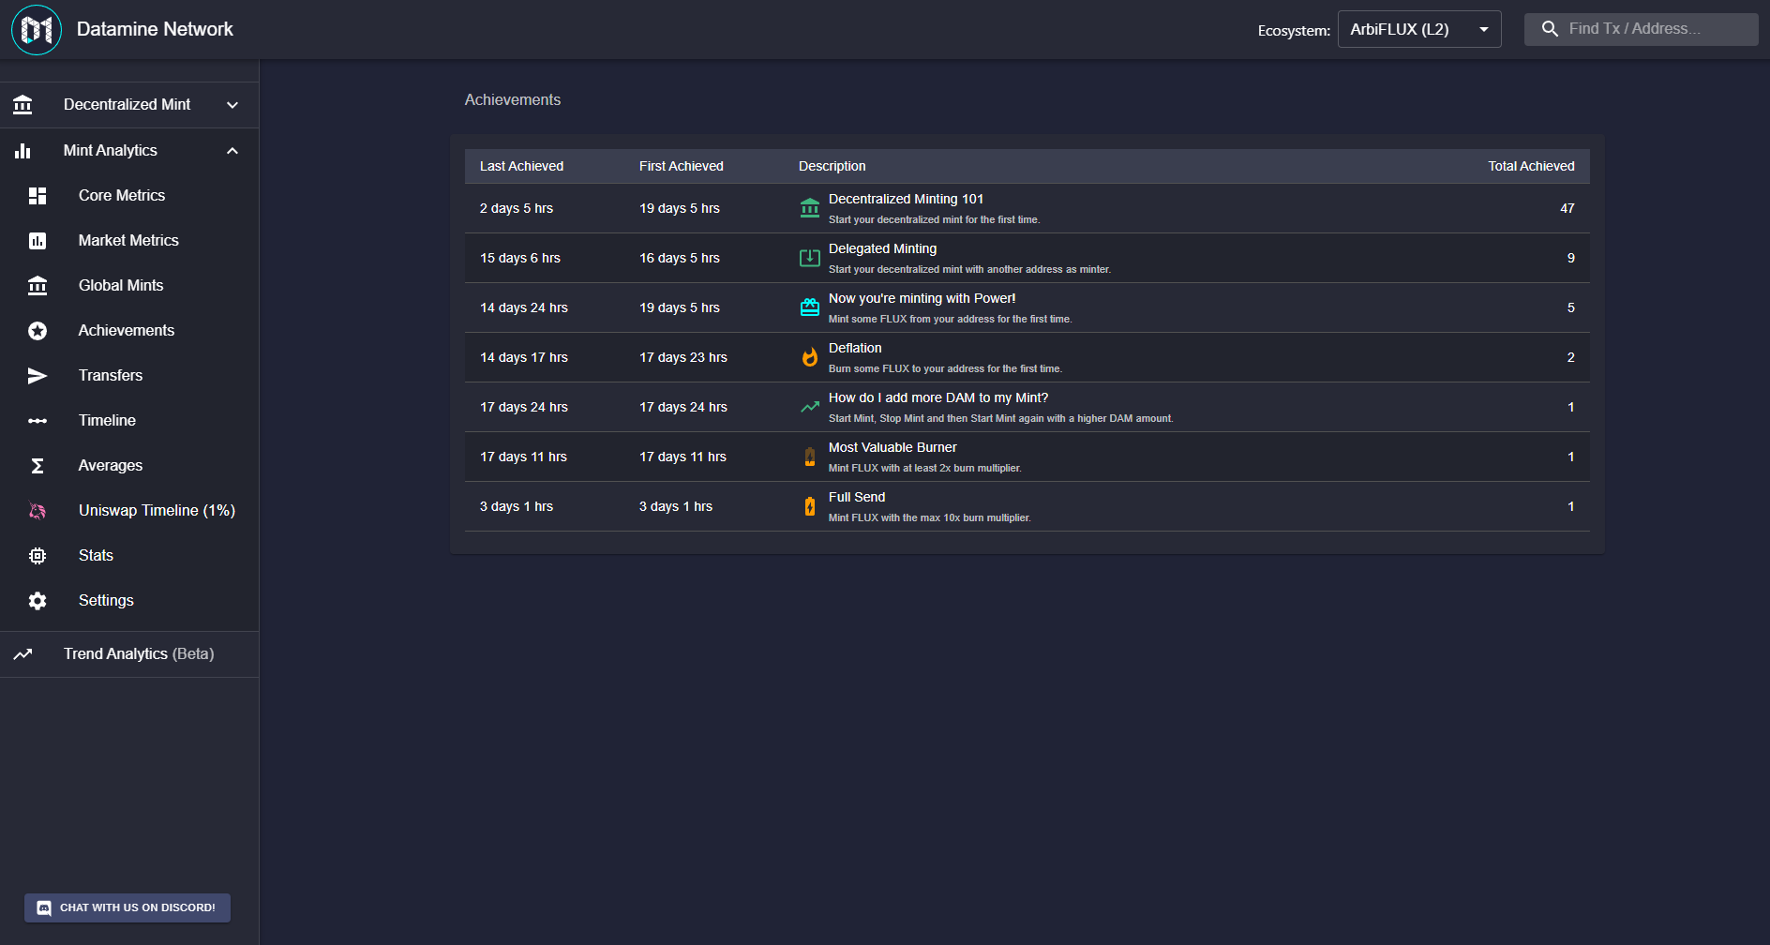Screen dimensions: 1770x945
Task: Click the 15 days 6 hrs cell
Action: (x=520, y=258)
